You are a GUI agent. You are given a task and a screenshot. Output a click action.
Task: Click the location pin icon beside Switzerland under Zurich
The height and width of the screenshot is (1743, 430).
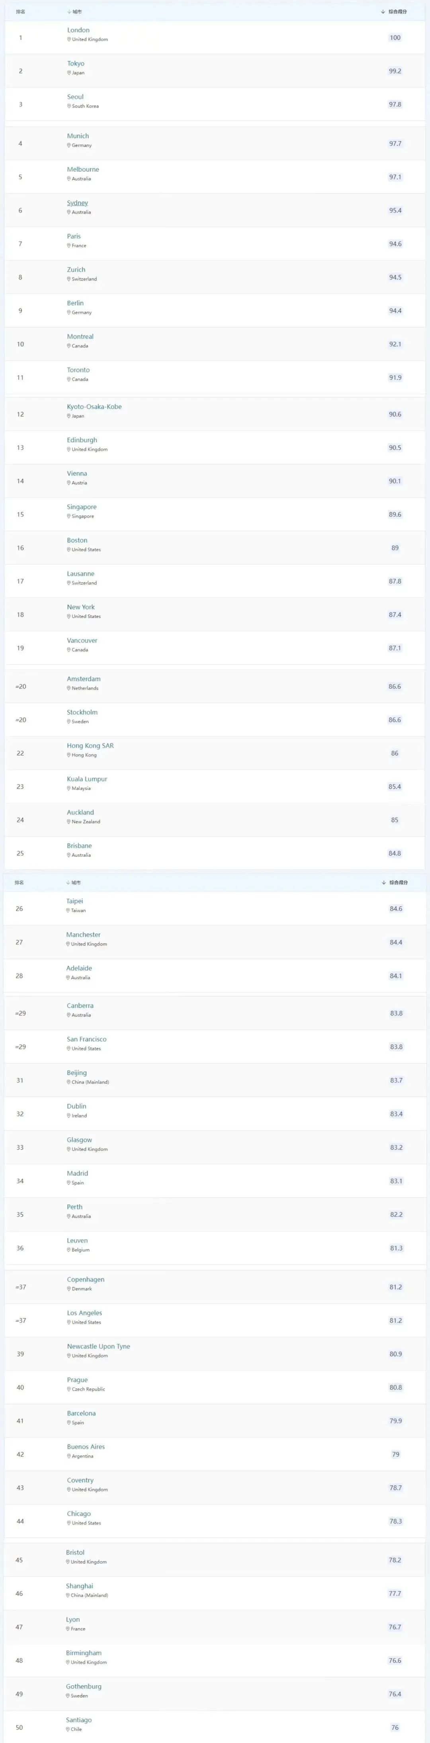69,279
